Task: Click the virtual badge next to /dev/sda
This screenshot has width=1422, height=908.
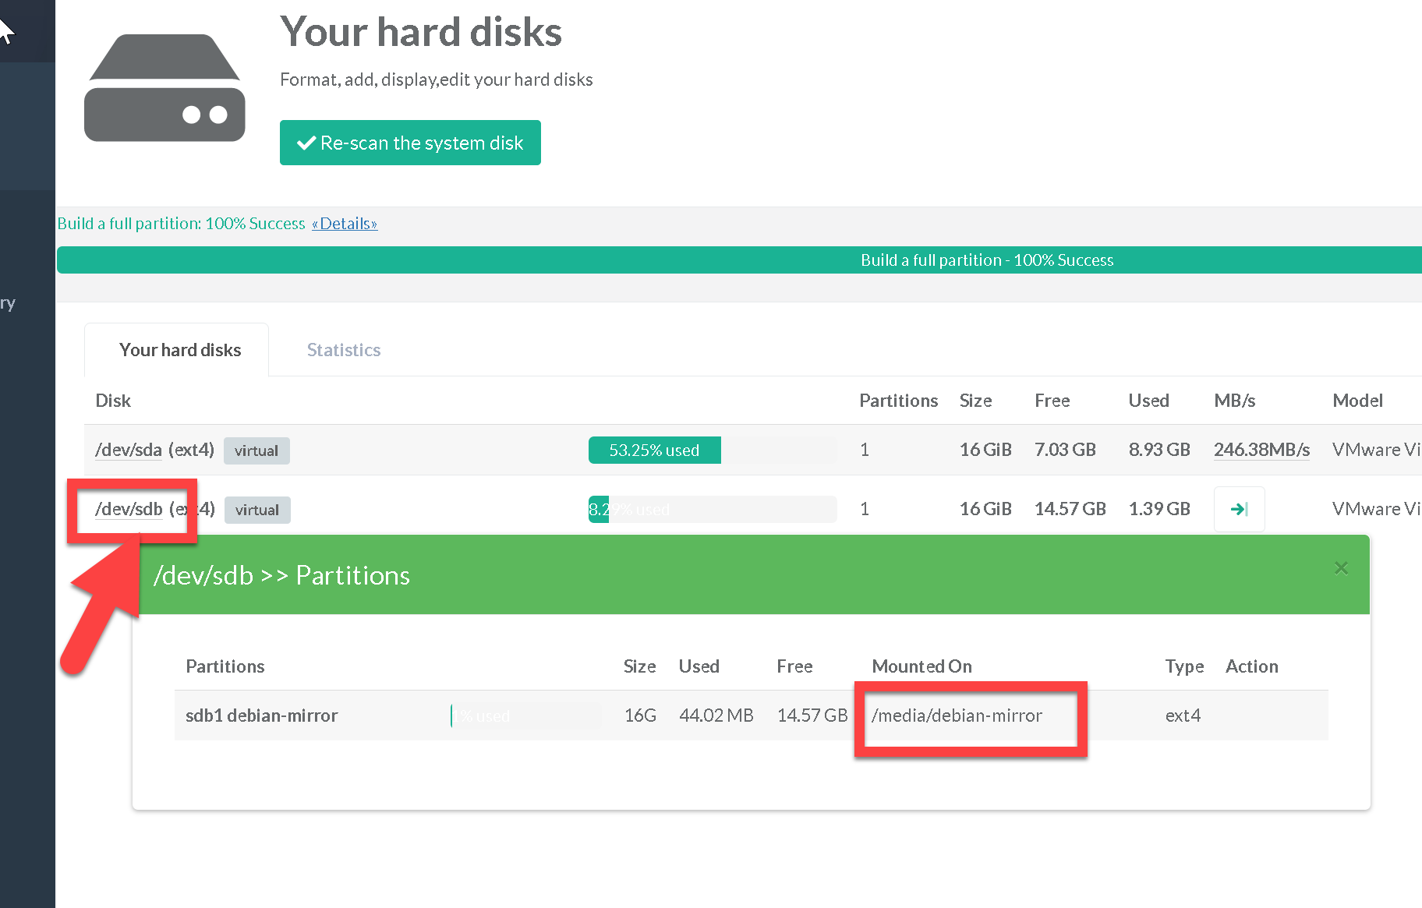Action: [256, 450]
